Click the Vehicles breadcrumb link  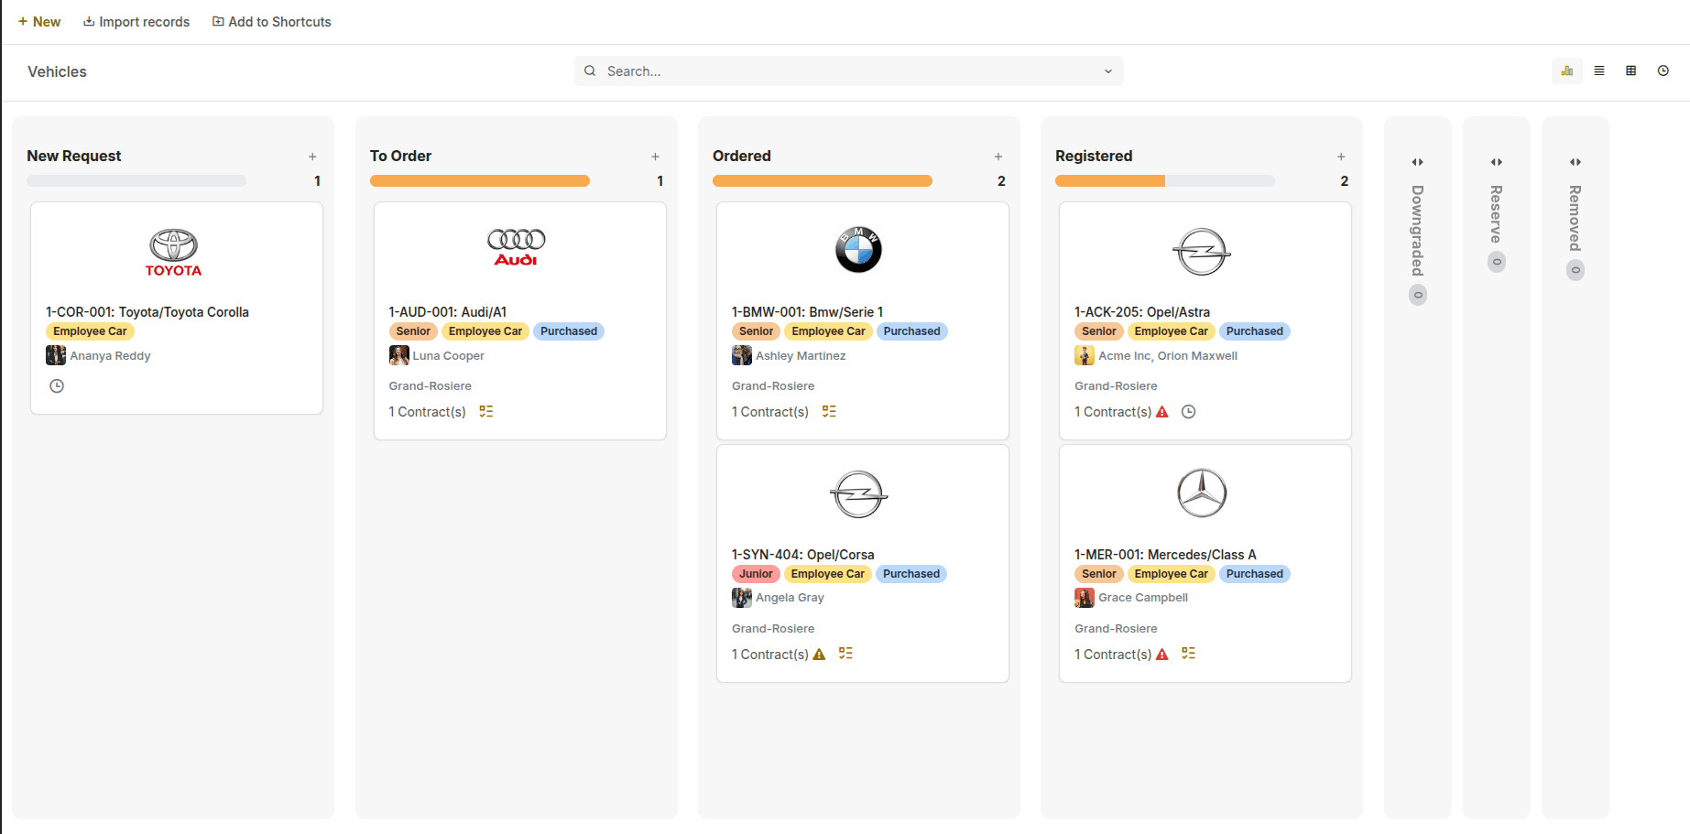[57, 71]
